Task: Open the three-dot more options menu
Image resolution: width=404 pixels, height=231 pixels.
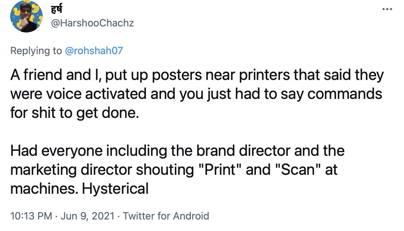Action: [387, 9]
